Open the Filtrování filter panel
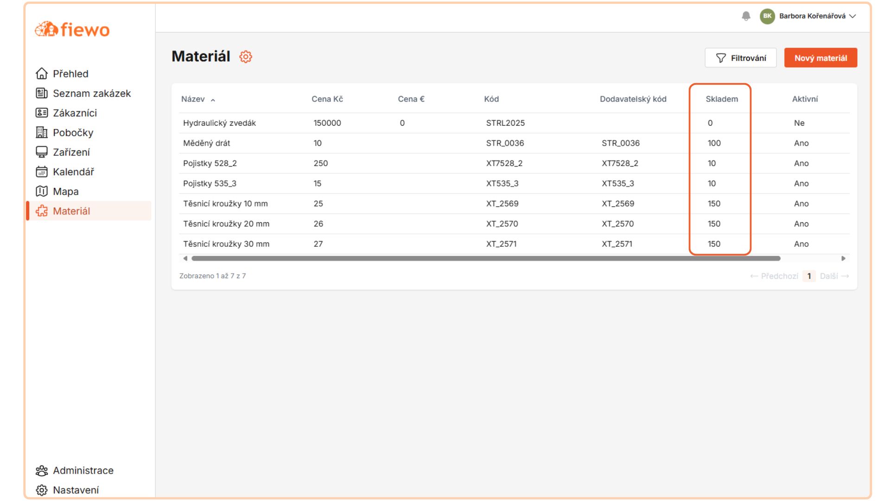 pyautogui.click(x=740, y=58)
